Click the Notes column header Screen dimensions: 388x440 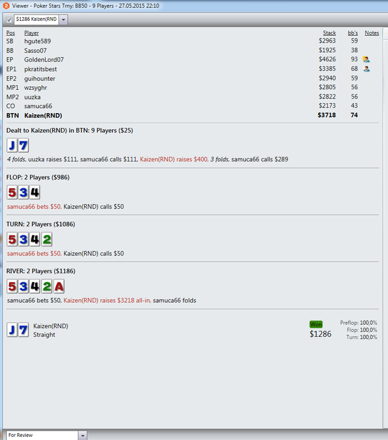(x=372, y=33)
